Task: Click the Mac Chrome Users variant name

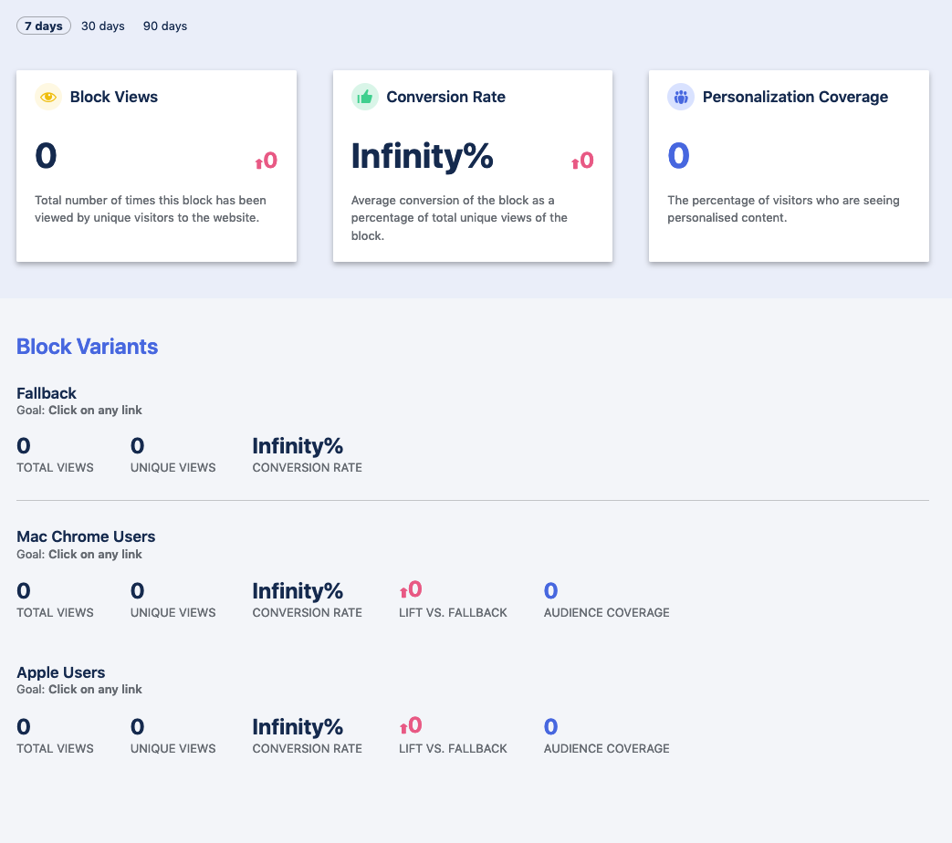Action: pyautogui.click(x=86, y=536)
